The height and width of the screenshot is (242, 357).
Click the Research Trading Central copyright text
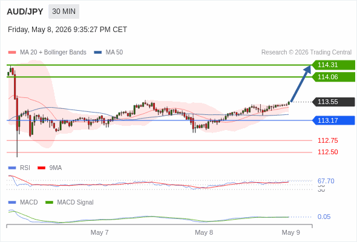[306, 53]
